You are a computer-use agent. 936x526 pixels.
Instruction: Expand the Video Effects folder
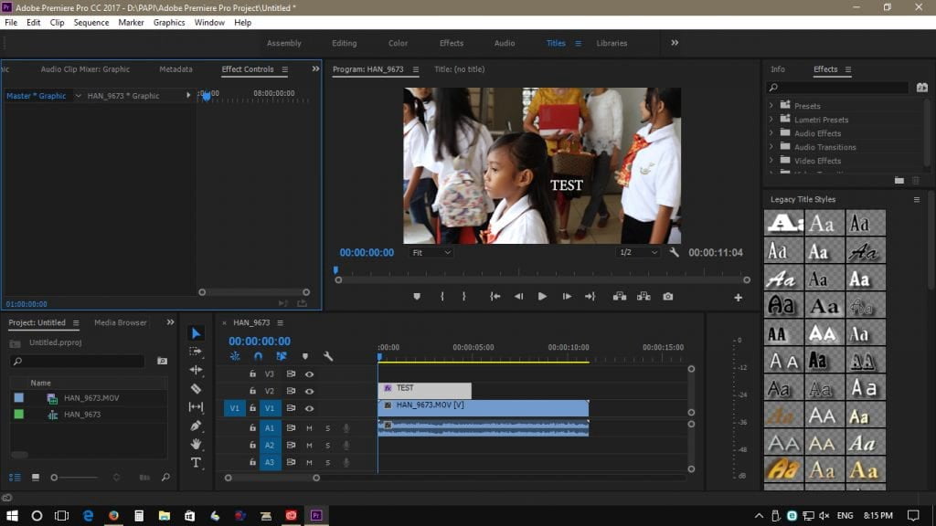pos(772,161)
